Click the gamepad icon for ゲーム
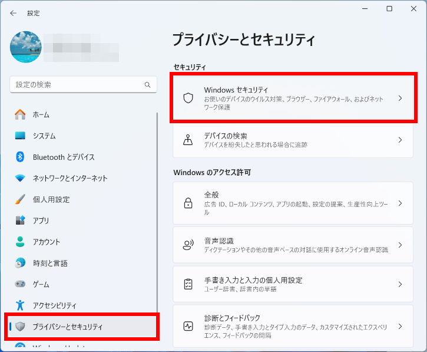Screen dimensions: 427x352 [x=20, y=284]
